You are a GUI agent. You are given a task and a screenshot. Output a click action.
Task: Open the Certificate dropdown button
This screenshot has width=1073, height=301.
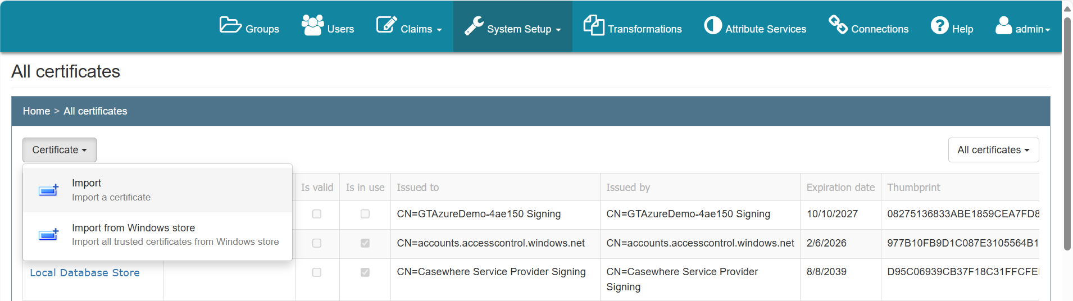click(60, 150)
